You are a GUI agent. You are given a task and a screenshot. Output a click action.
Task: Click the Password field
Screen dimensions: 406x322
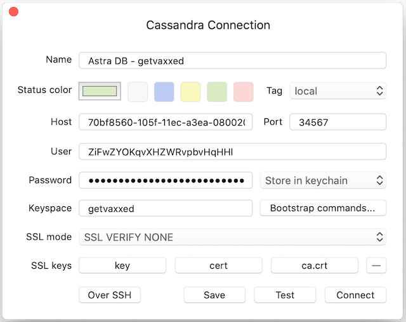166,180
